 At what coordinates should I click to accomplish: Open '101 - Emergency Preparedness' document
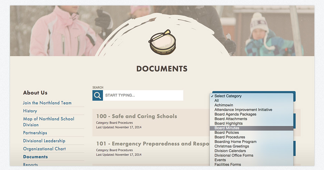pyautogui.click(x=153, y=144)
